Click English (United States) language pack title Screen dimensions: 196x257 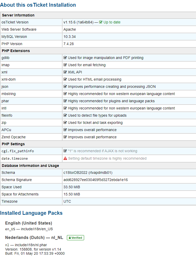(x=29, y=223)
